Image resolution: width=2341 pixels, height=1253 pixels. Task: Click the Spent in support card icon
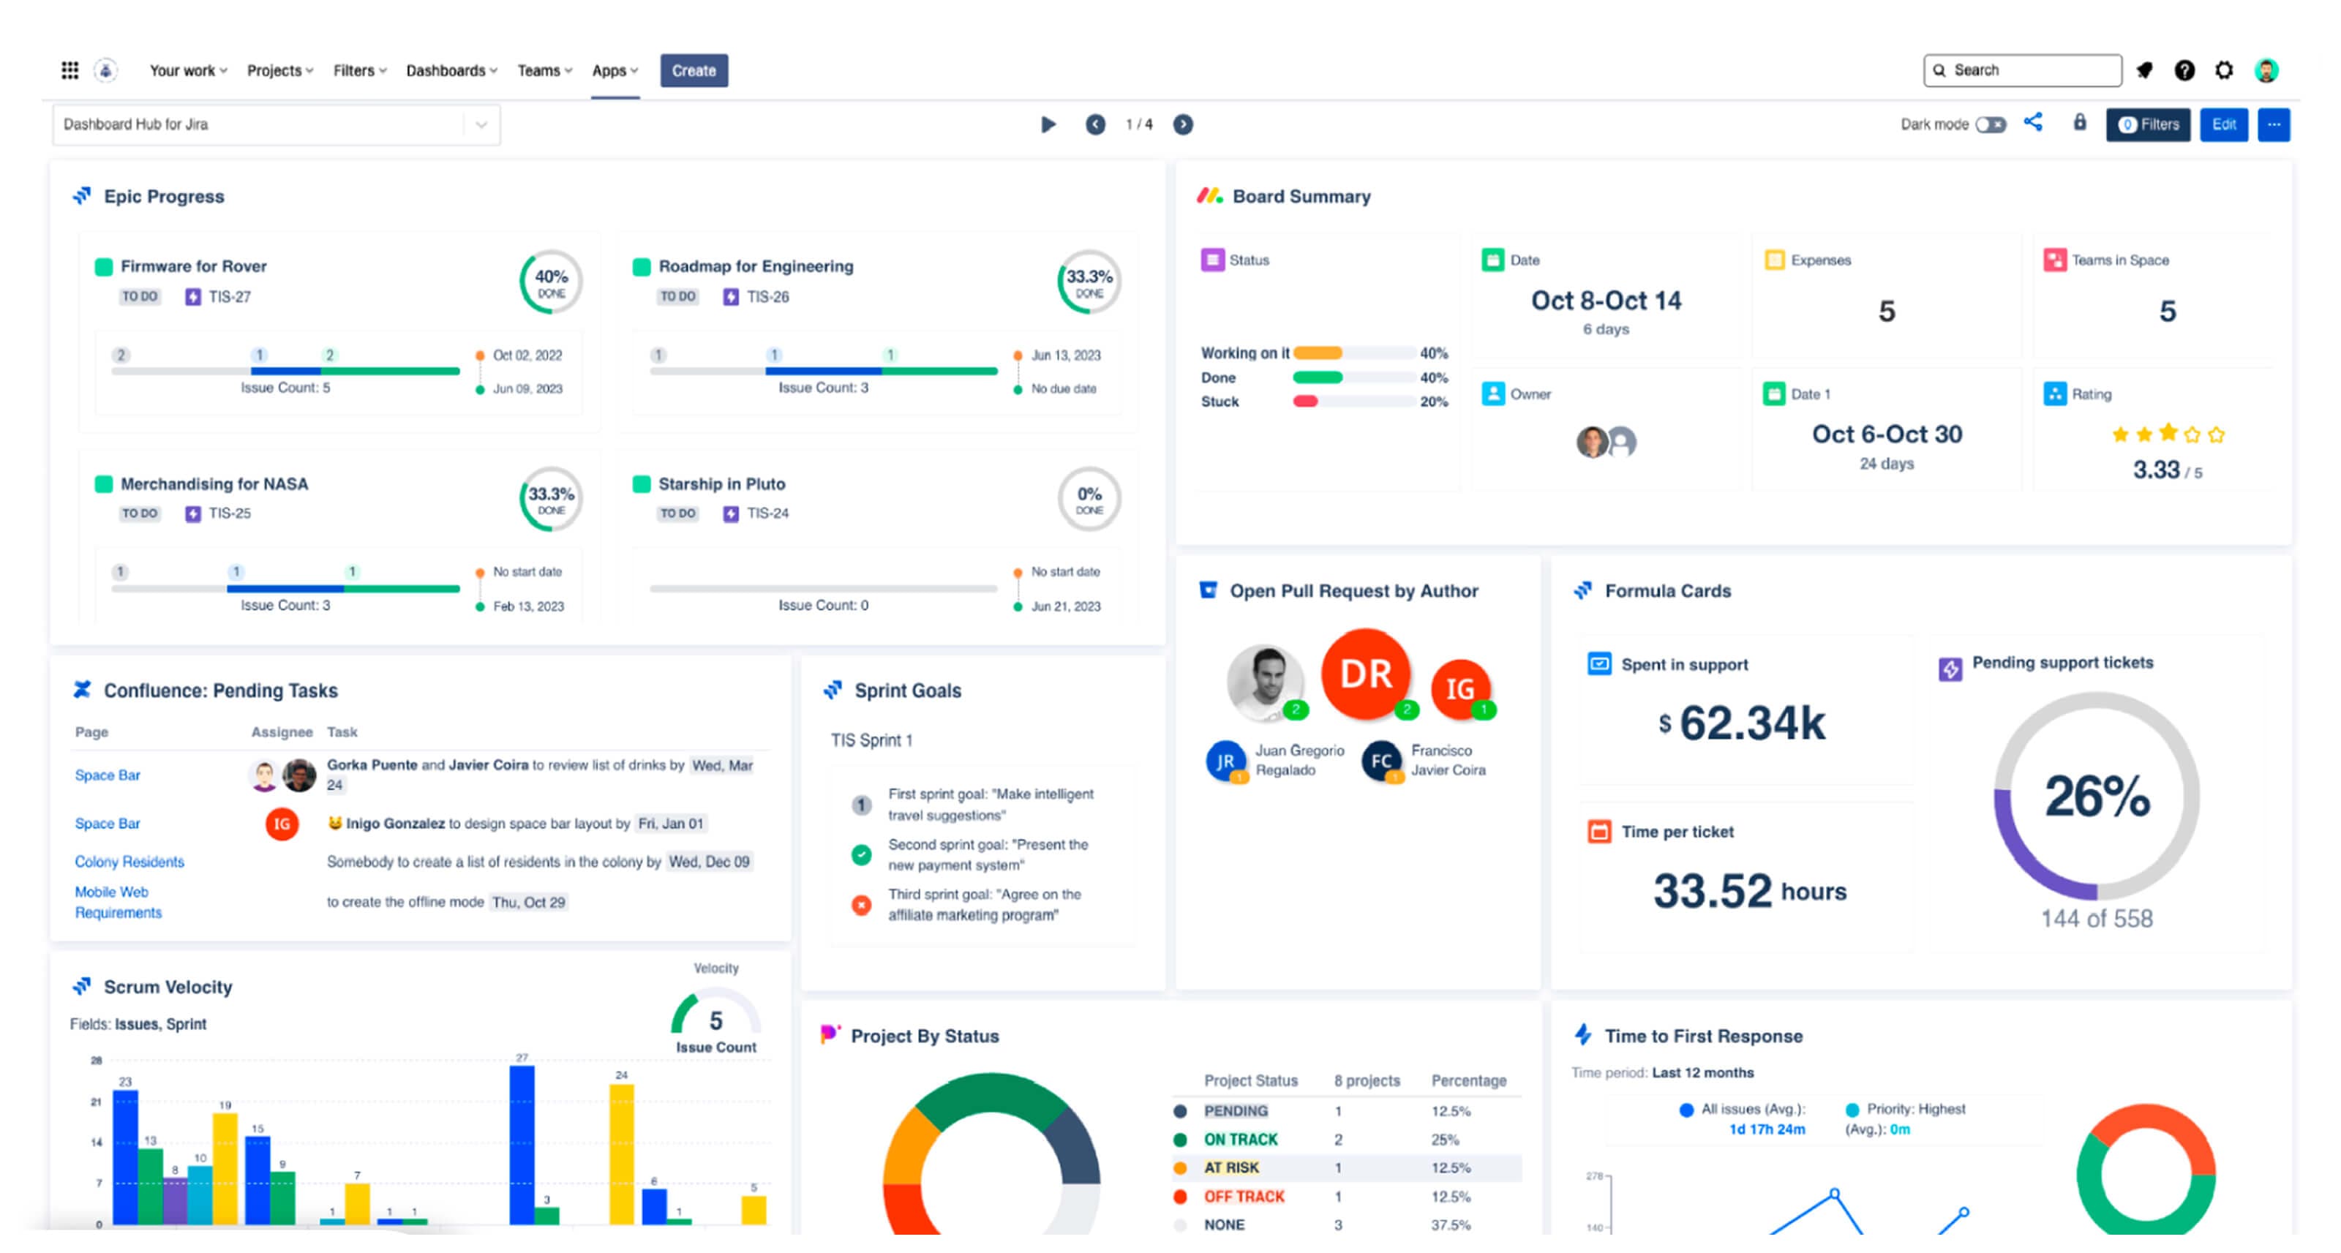[1598, 664]
